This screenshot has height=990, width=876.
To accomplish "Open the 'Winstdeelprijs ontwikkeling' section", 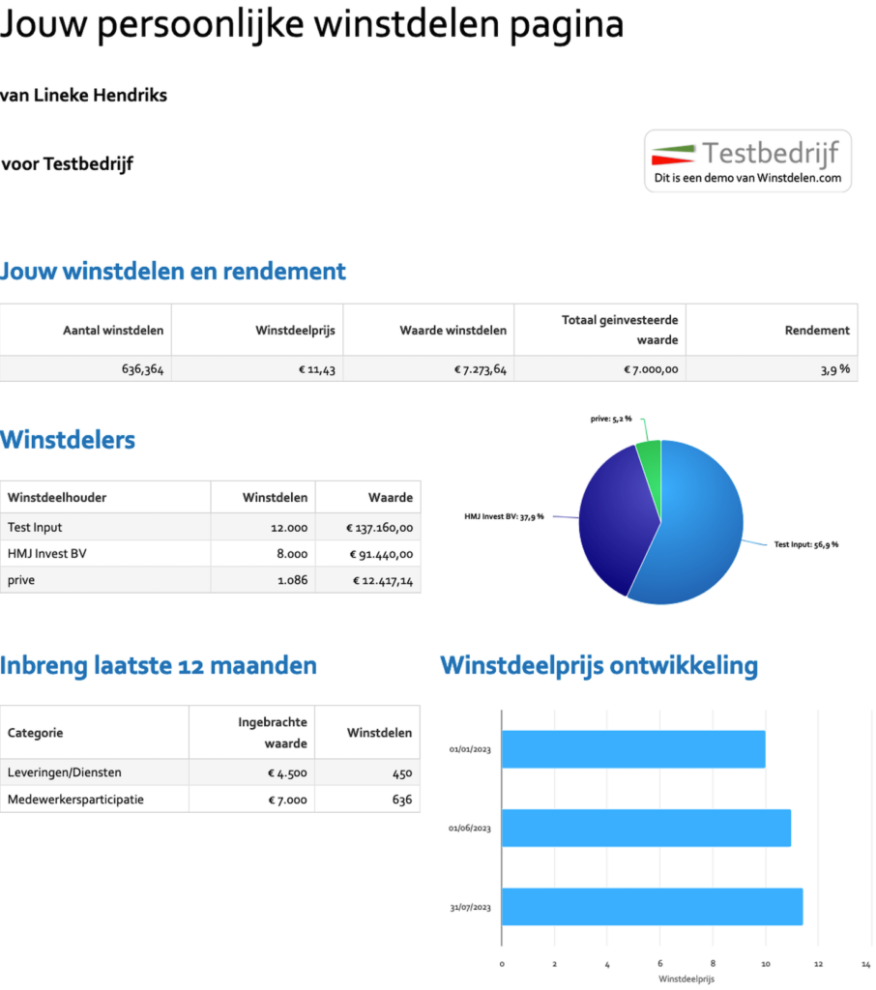I will pyautogui.click(x=599, y=665).
